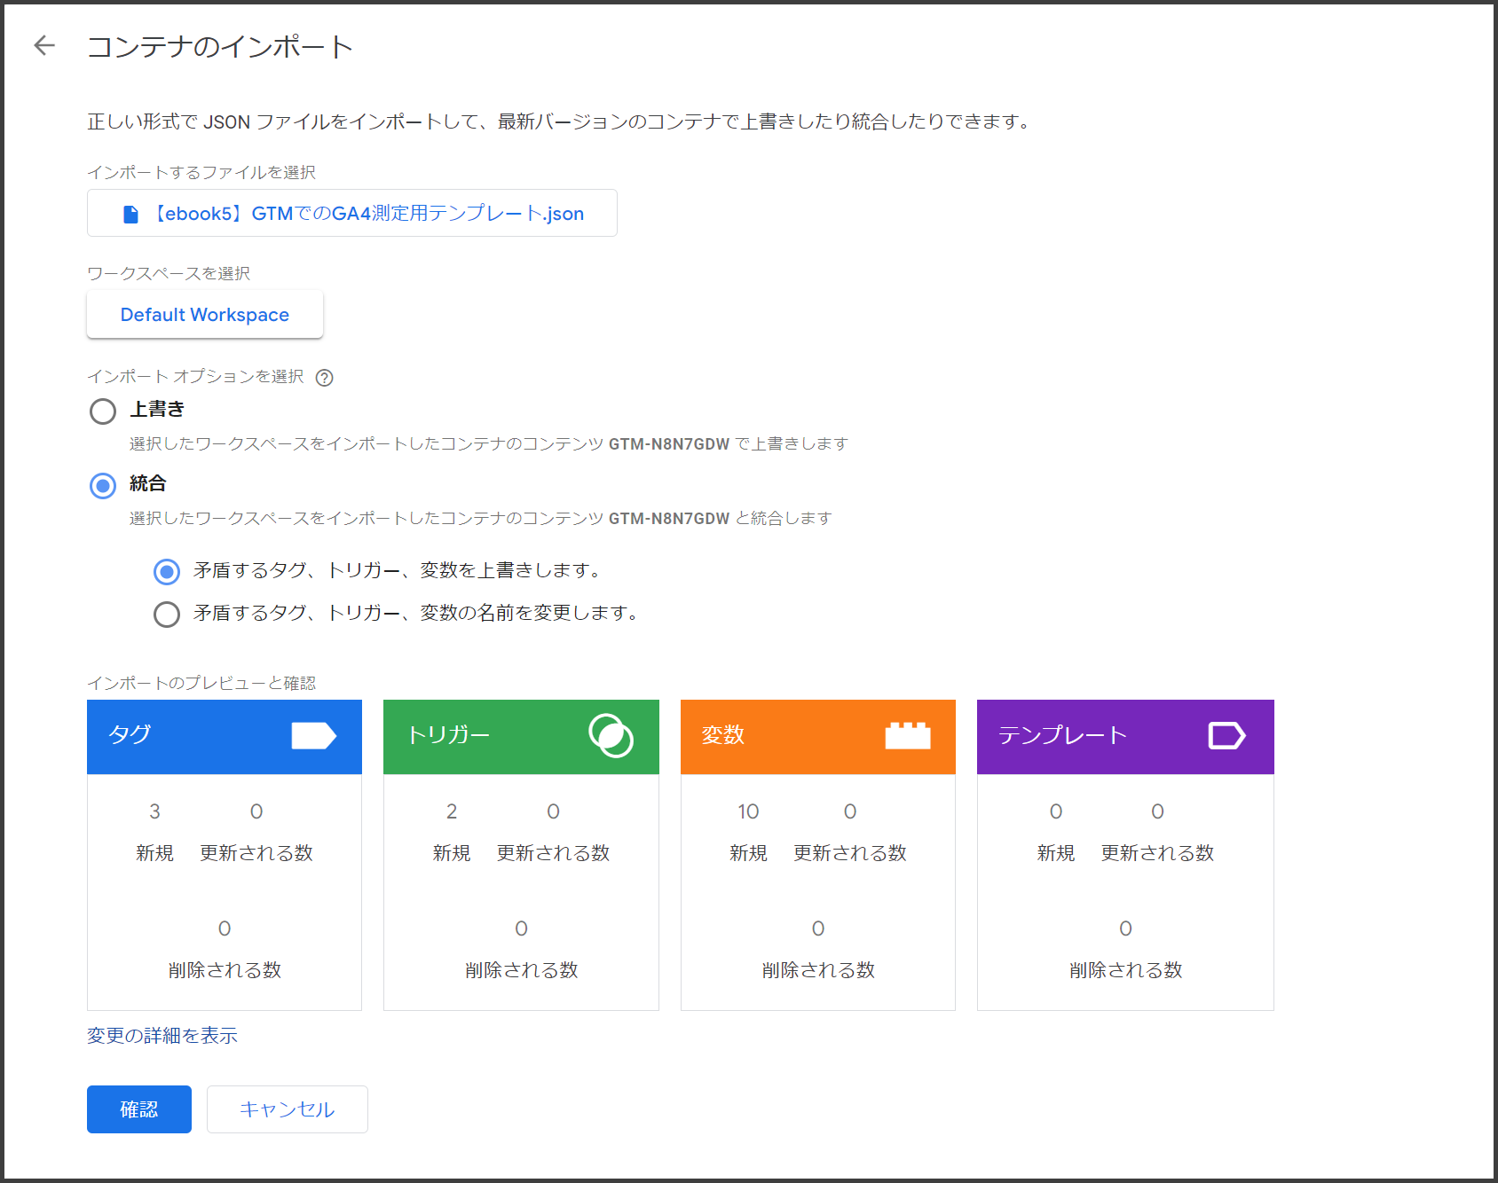Click the ワークスペースを選択 label
The height and width of the screenshot is (1183, 1498).
(x=169, y=273)
